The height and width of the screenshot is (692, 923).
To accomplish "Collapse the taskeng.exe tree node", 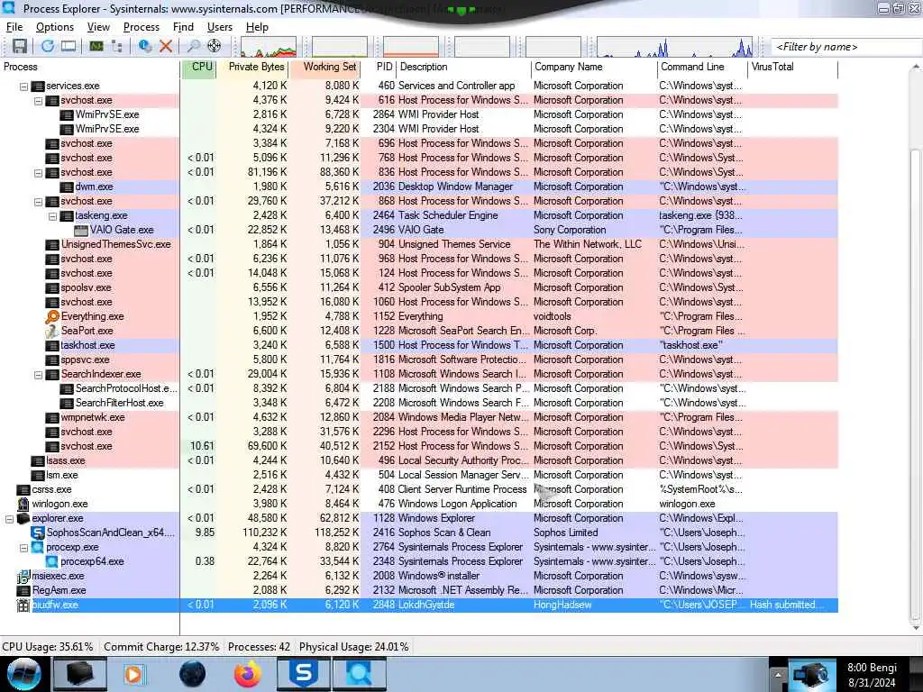I will 52,216.
